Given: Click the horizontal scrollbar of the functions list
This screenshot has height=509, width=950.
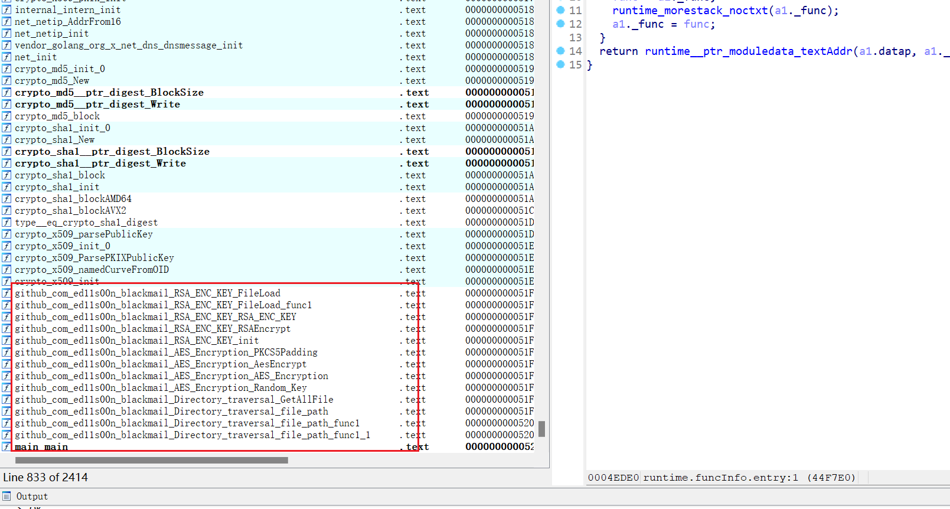Looking at the screenshot, I should (x=152, y=460).
